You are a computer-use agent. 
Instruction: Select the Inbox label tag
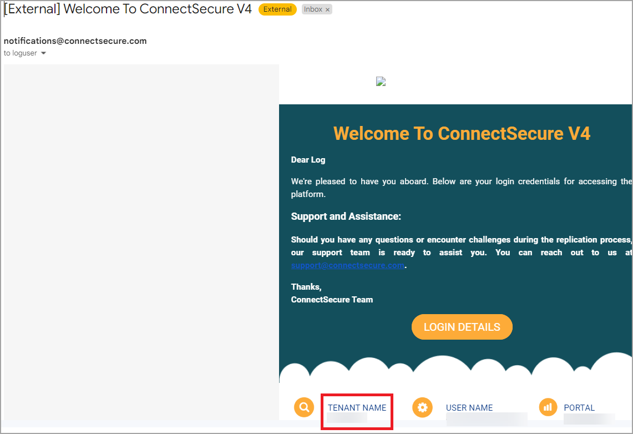pos(313,9)
